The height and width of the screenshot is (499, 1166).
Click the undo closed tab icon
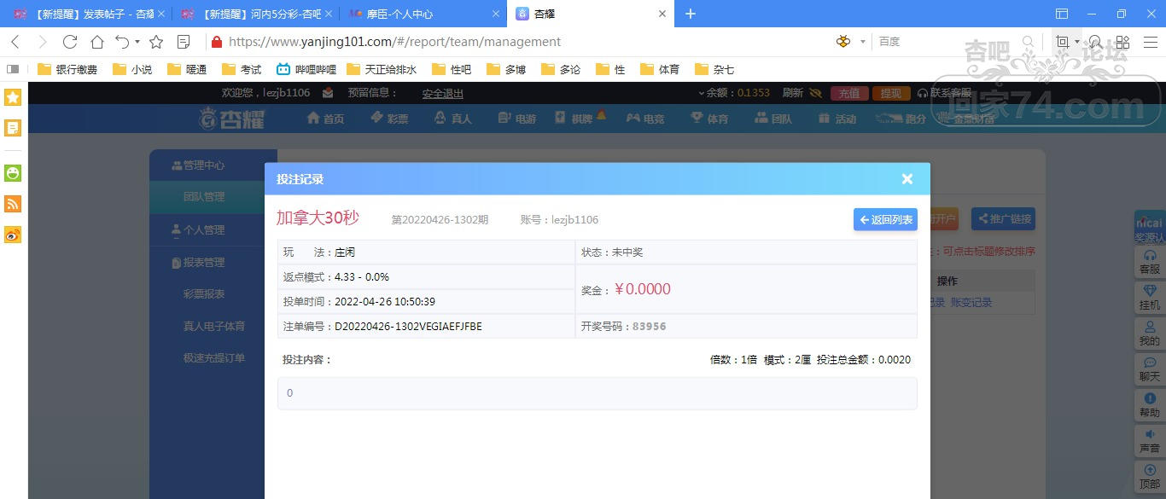[x=122, y=42]
